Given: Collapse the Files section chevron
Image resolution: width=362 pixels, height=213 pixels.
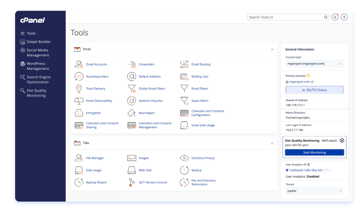Looking at the screenshot, I should 272,143.
